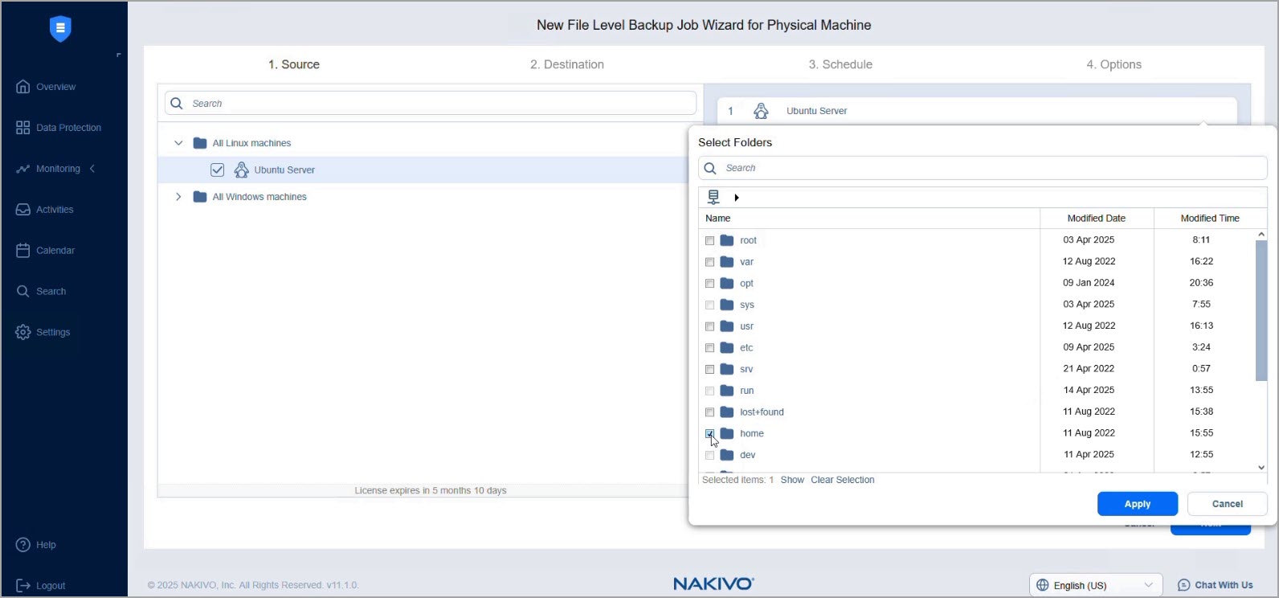Click the Apply button
Viewport: 1279px width, 598px height.
[1138, 504]
